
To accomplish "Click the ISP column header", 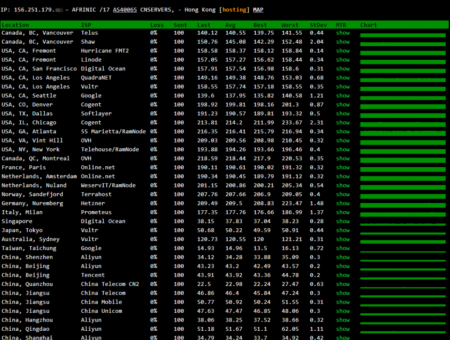I will (x=86, y=25).
